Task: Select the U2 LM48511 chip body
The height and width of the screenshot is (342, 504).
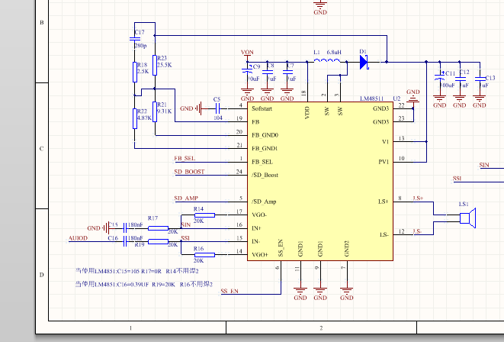Action: [320, 181]
